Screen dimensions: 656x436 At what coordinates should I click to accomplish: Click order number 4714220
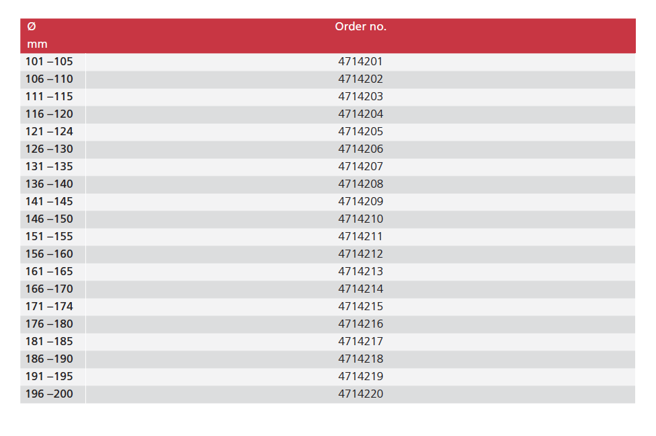360,394
